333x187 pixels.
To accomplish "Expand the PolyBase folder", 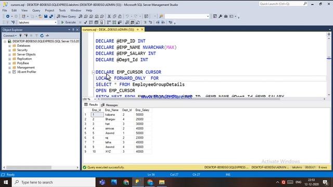I will 9,63.
